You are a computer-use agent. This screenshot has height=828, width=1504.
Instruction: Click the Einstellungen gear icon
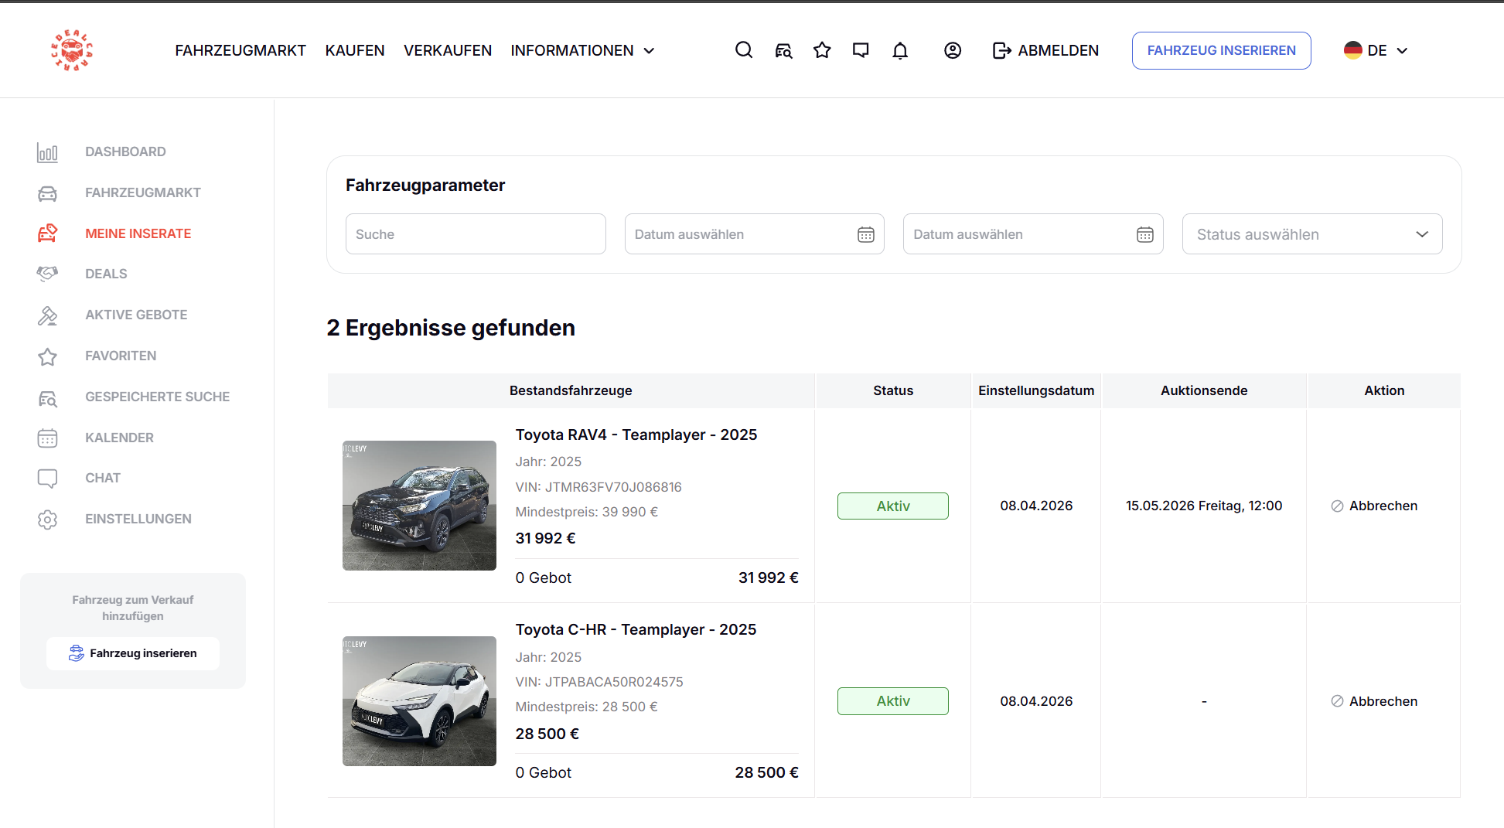(x=47, y=520)
